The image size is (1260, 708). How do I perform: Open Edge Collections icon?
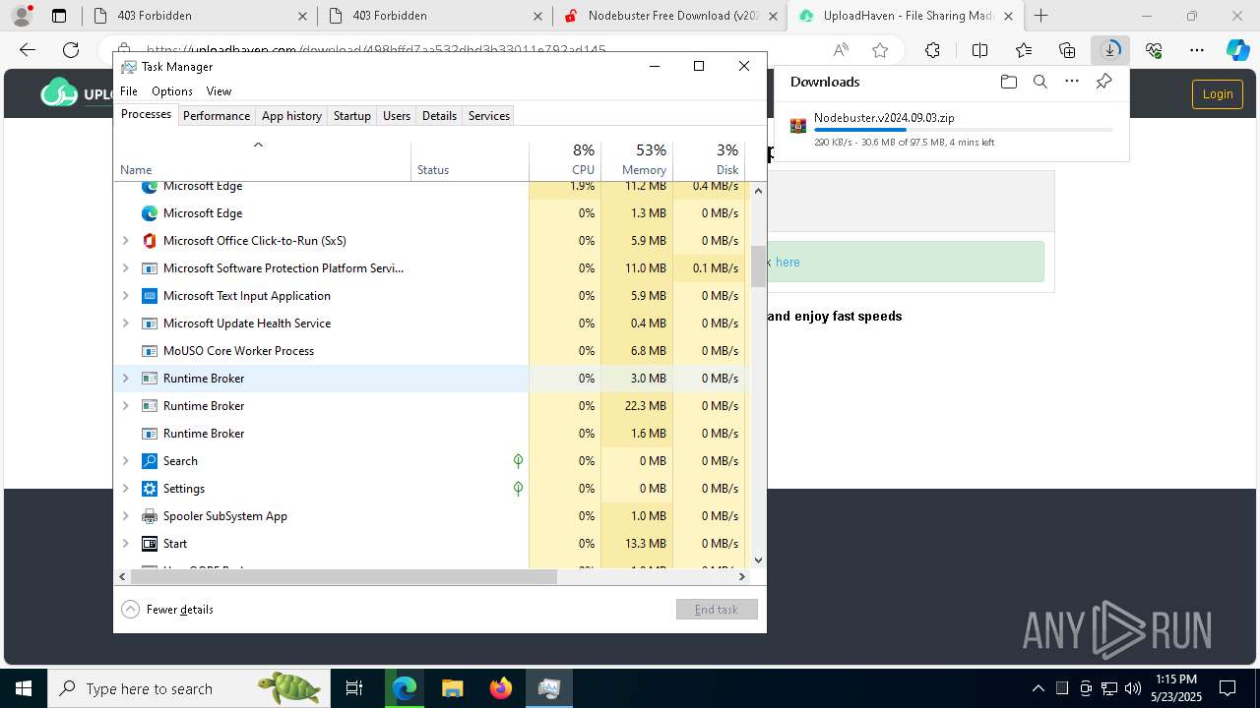pyautogui.click(x=1067, y=50)
